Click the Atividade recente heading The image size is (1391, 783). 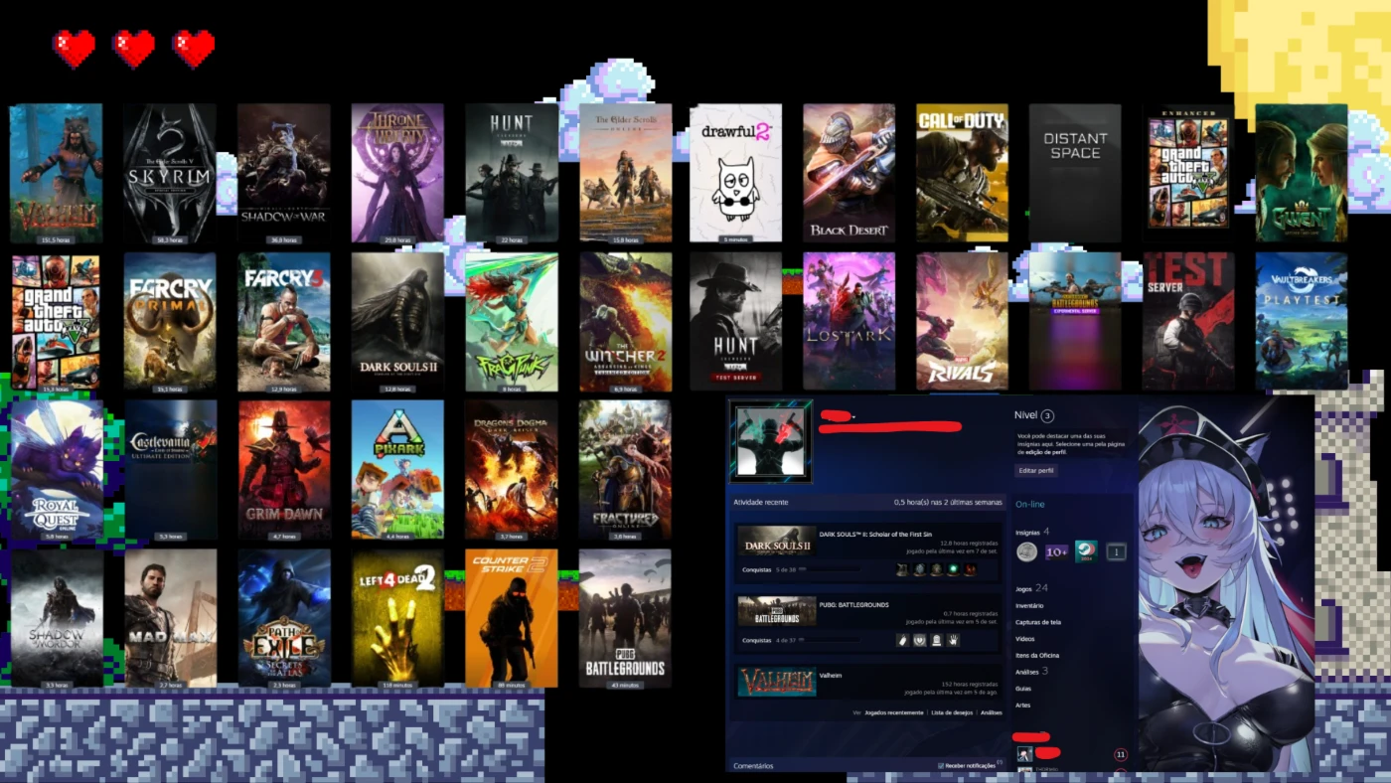pyautogui.click(x=760, y=503)
